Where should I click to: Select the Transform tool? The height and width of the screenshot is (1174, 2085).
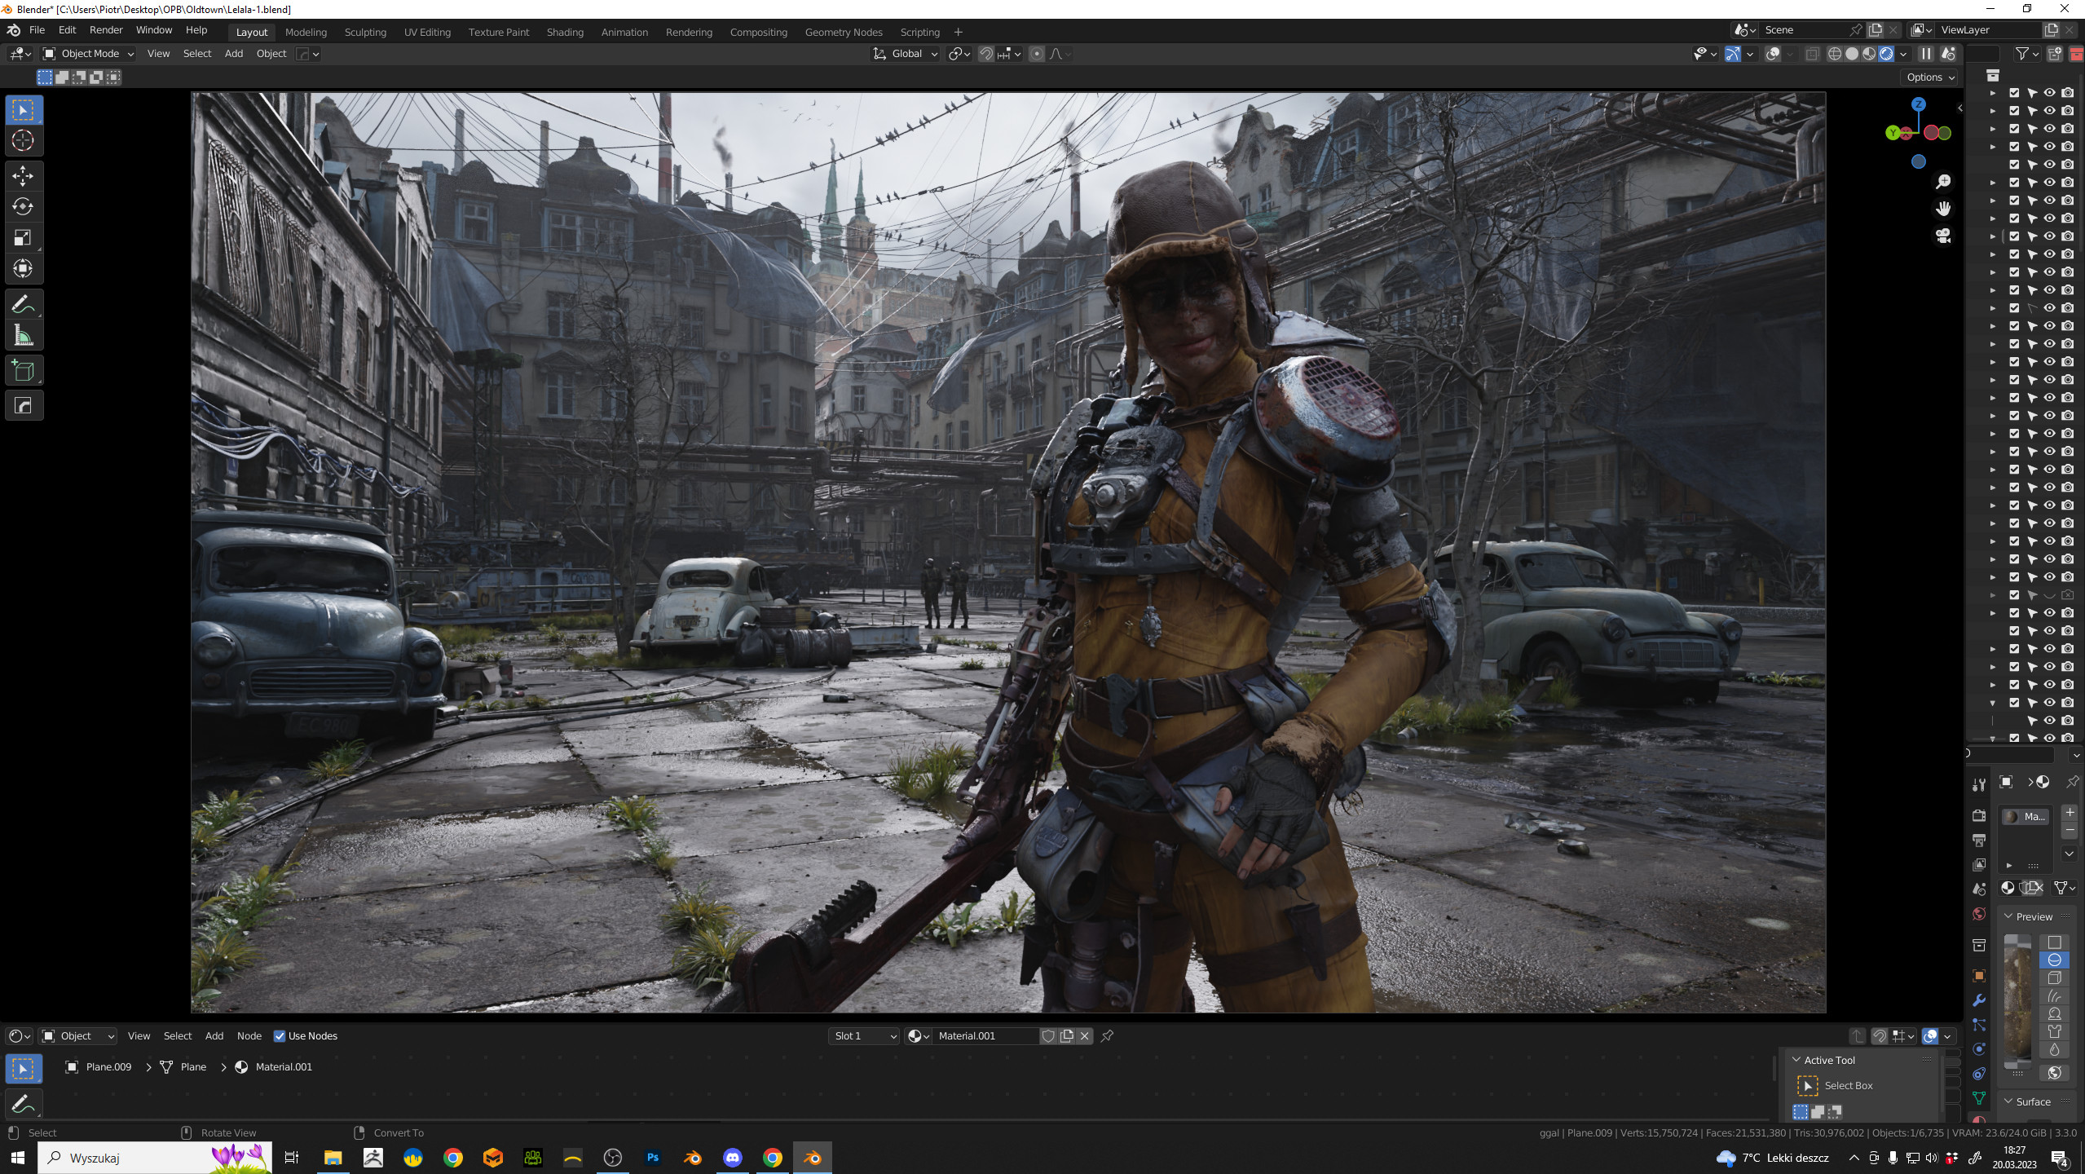point(23,268)
